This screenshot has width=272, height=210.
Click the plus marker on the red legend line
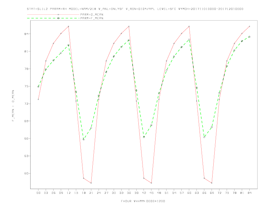point(58,14)
